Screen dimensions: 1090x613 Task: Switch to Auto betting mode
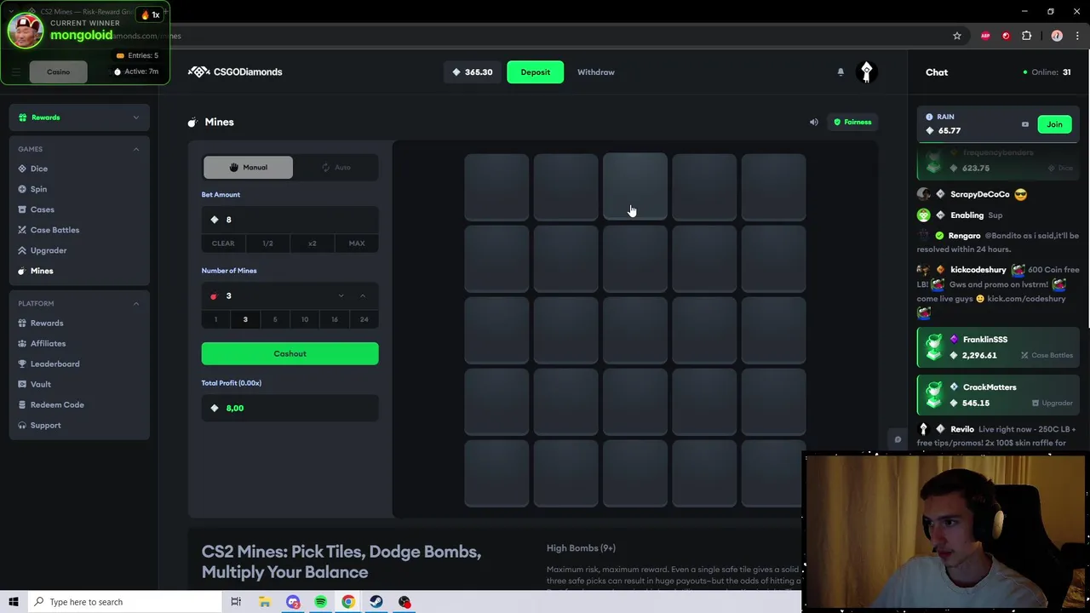pos(336,168)
